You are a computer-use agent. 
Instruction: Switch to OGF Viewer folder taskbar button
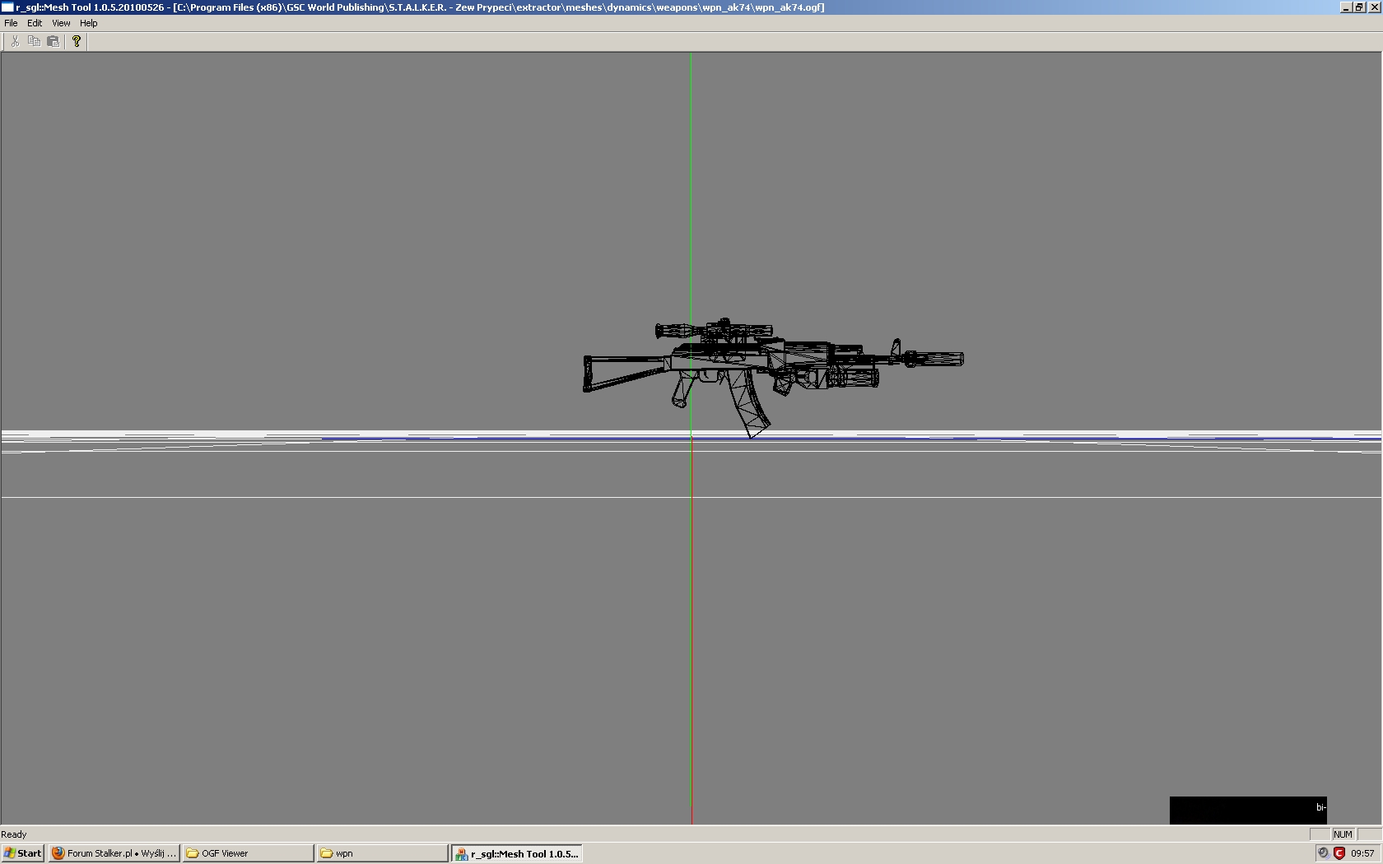pyautogui.click(x=248, y=853)
